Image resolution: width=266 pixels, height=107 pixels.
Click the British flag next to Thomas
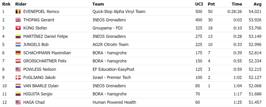18,20
